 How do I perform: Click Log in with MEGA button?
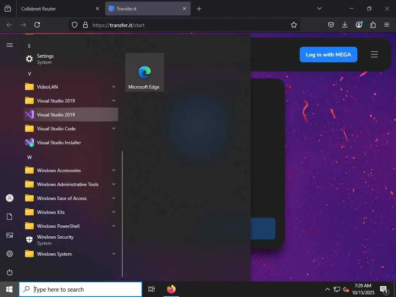tap(328, 55)
